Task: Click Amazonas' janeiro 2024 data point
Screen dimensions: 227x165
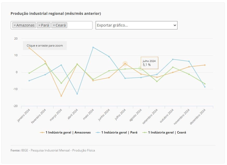Action: point(29,48)
